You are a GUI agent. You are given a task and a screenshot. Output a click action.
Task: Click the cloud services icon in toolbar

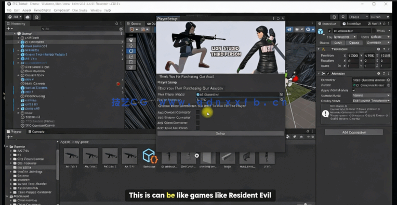pyautogui.click(x=28, y=17)
